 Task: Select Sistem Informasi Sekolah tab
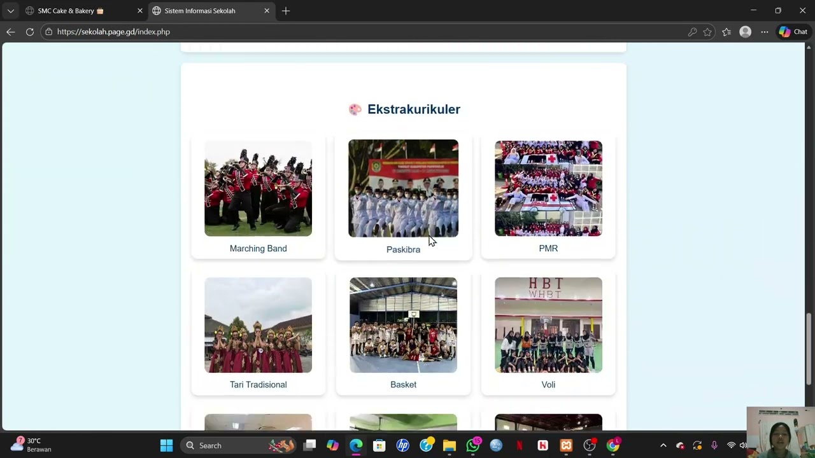click(x=211, y=11)
